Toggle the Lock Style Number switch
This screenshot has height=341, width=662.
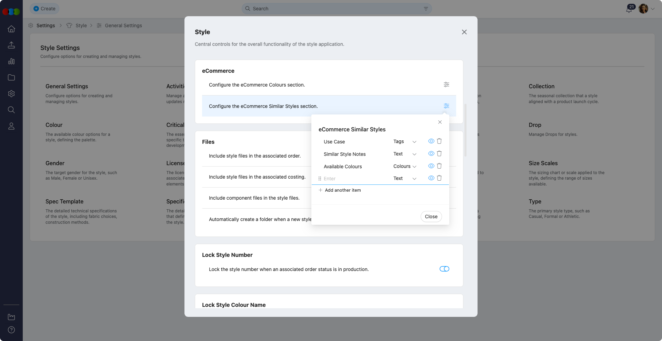[444, 269]
